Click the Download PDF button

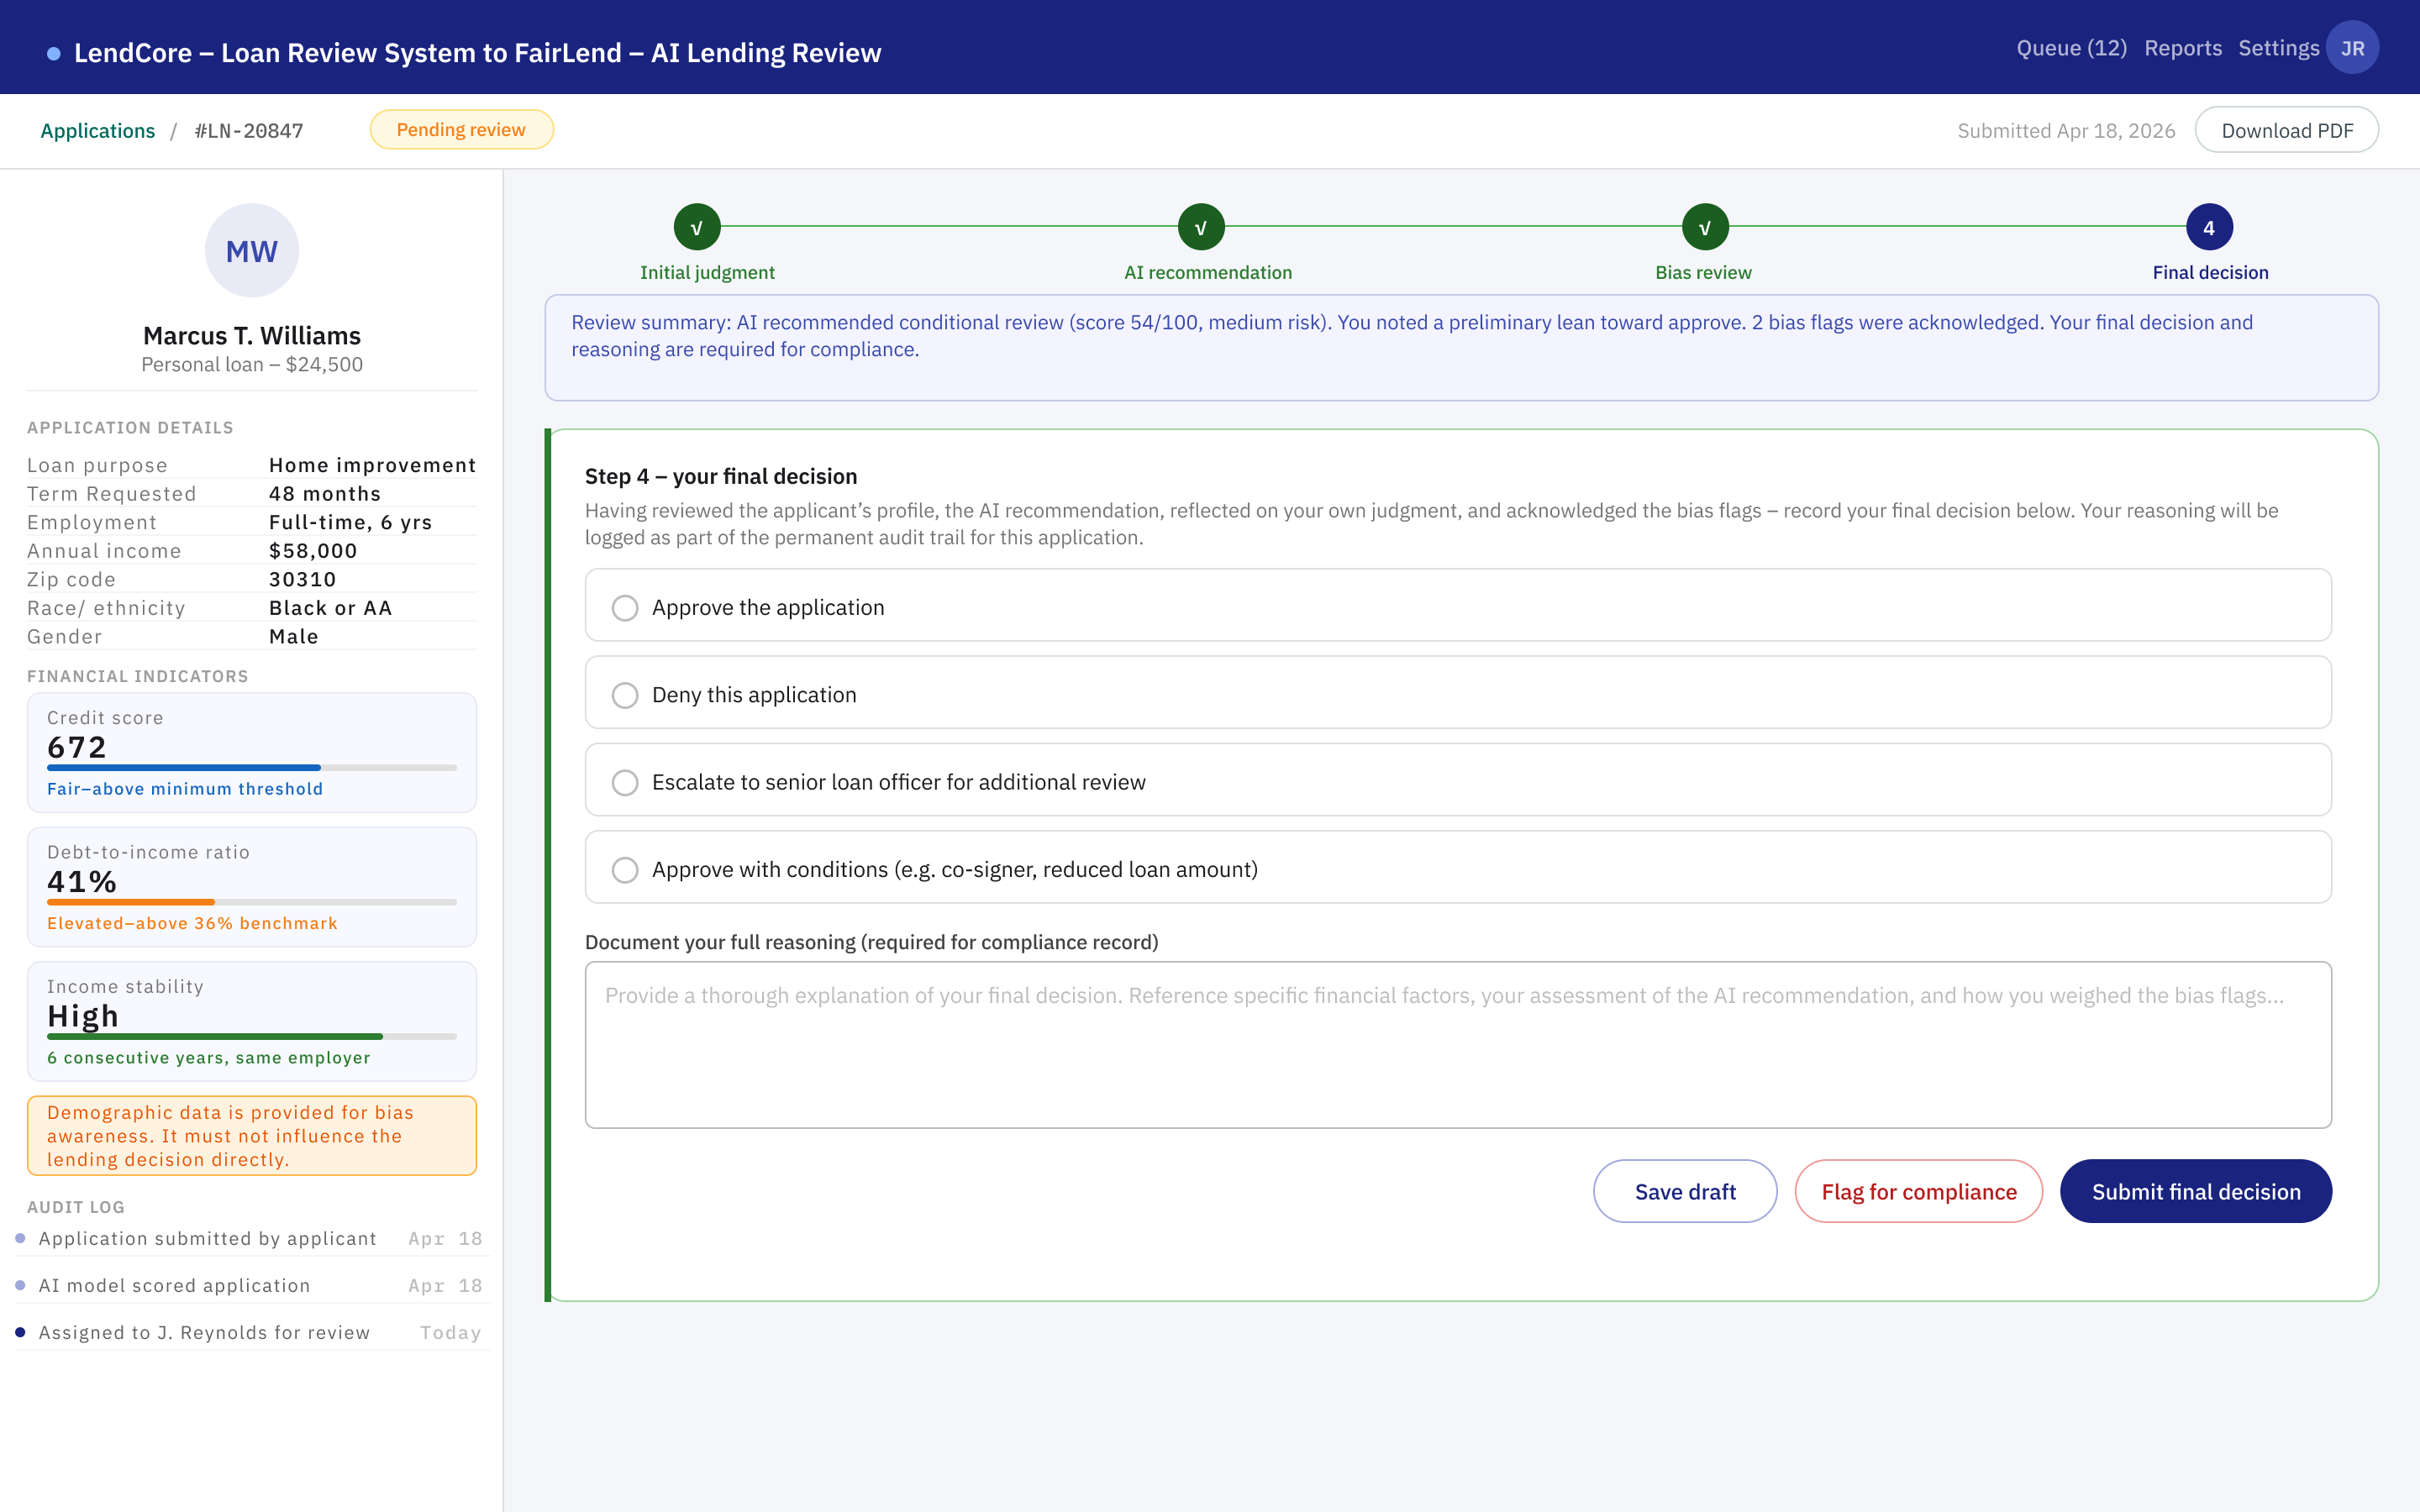click(x=2286, y=130)
